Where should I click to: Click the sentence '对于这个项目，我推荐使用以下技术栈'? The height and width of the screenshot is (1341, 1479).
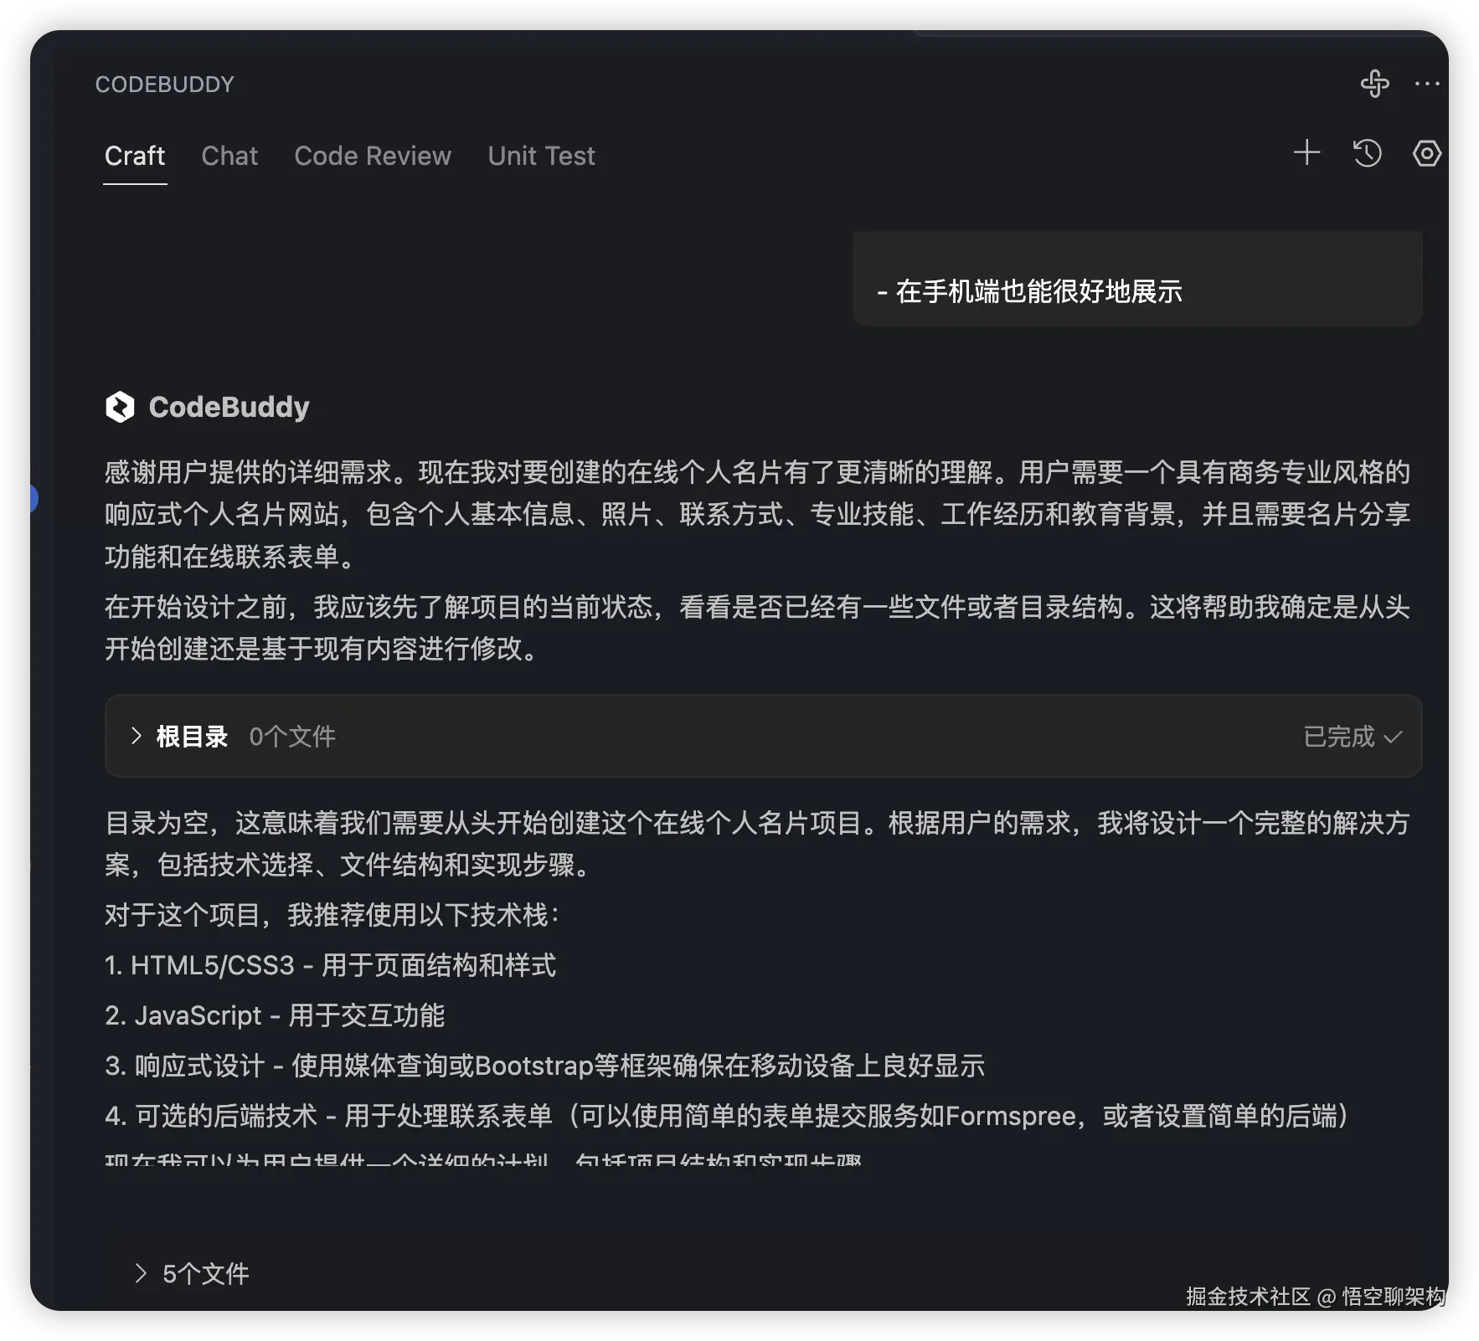pos(332,915)
